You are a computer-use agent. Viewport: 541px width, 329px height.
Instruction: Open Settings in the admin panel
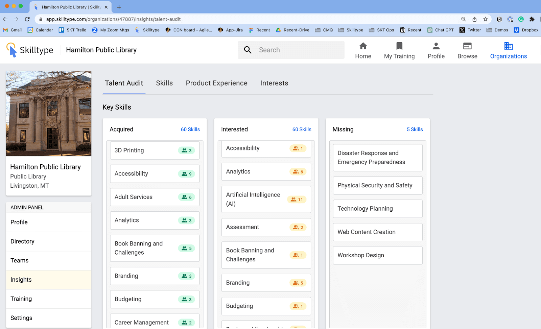point(49,318)
